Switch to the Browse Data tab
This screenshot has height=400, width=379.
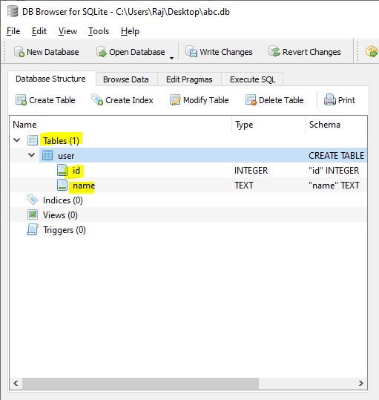(x=125, y=79)
